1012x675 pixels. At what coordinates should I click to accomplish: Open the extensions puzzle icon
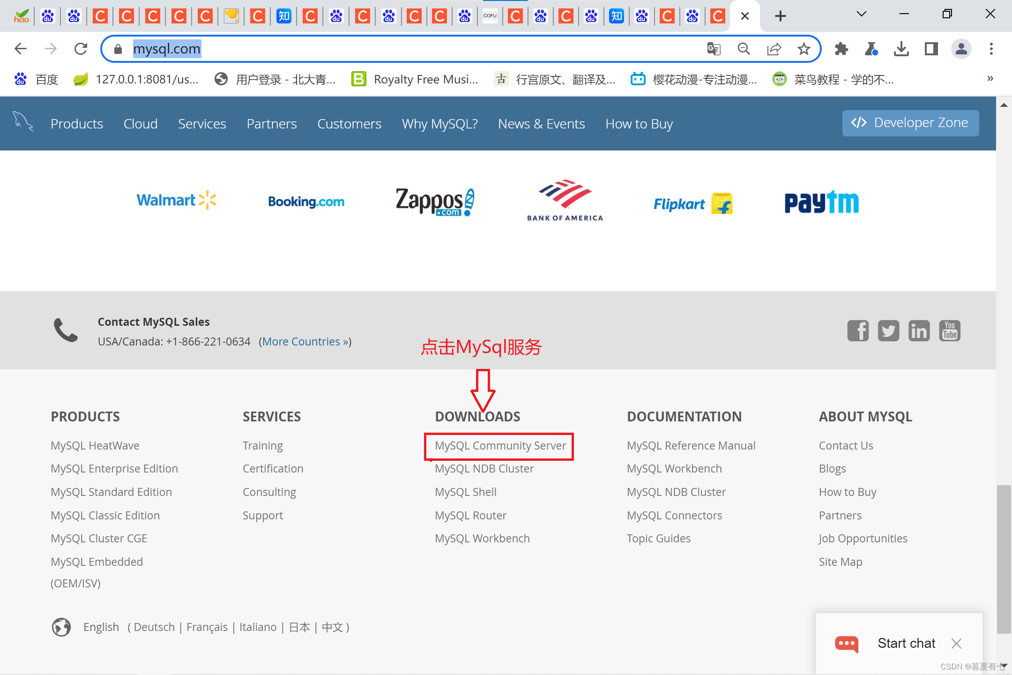pos(841,49)
